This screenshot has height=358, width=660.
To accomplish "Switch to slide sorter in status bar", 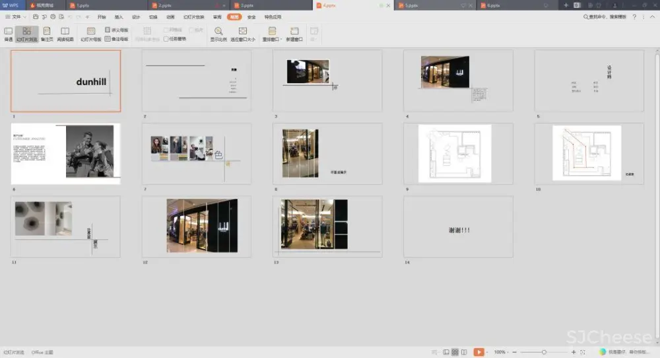I will click(455, 352).
